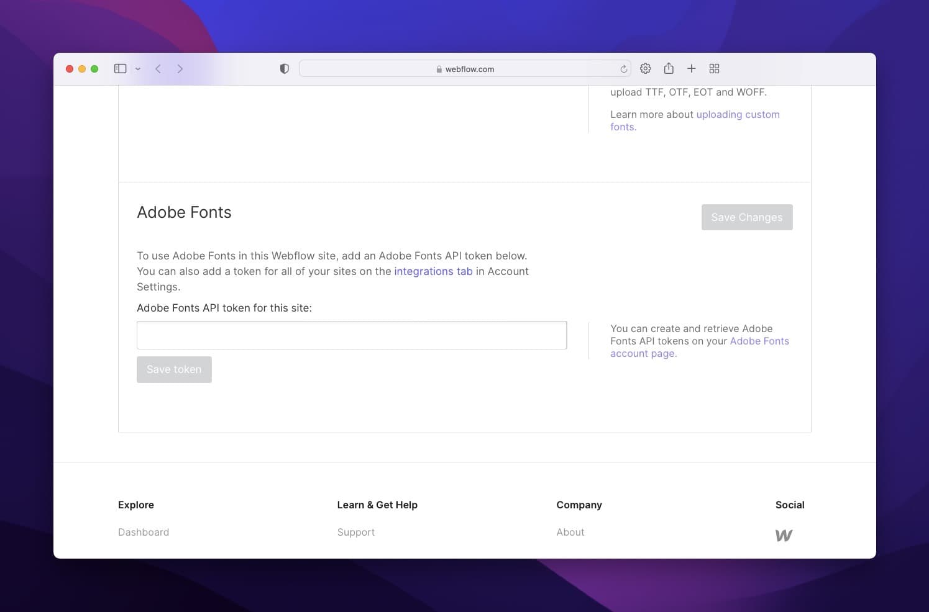Screen dimensions: 929x612
Task: Open the About footer link
Action: click(x=570, y=532)
